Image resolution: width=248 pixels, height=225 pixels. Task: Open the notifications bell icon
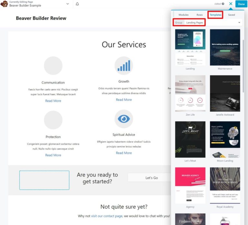coord(77,4)
